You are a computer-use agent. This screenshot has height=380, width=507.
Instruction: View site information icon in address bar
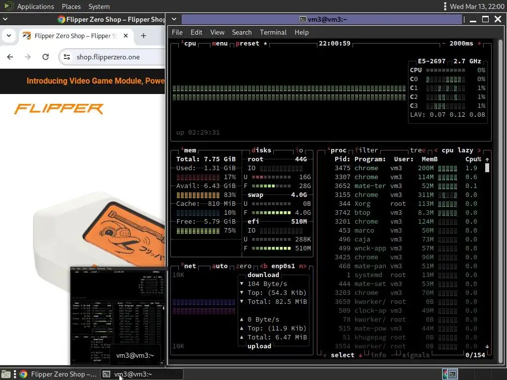[67, 57]
